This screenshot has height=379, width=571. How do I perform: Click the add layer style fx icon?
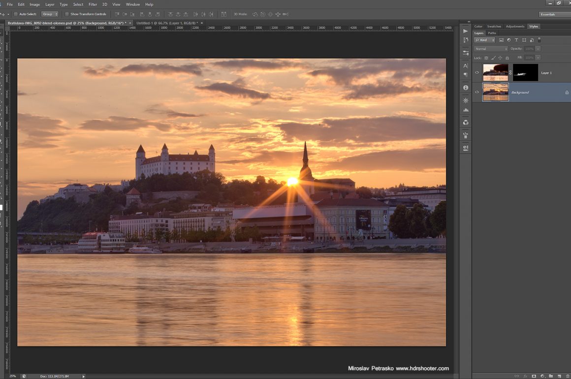[526, 376]
